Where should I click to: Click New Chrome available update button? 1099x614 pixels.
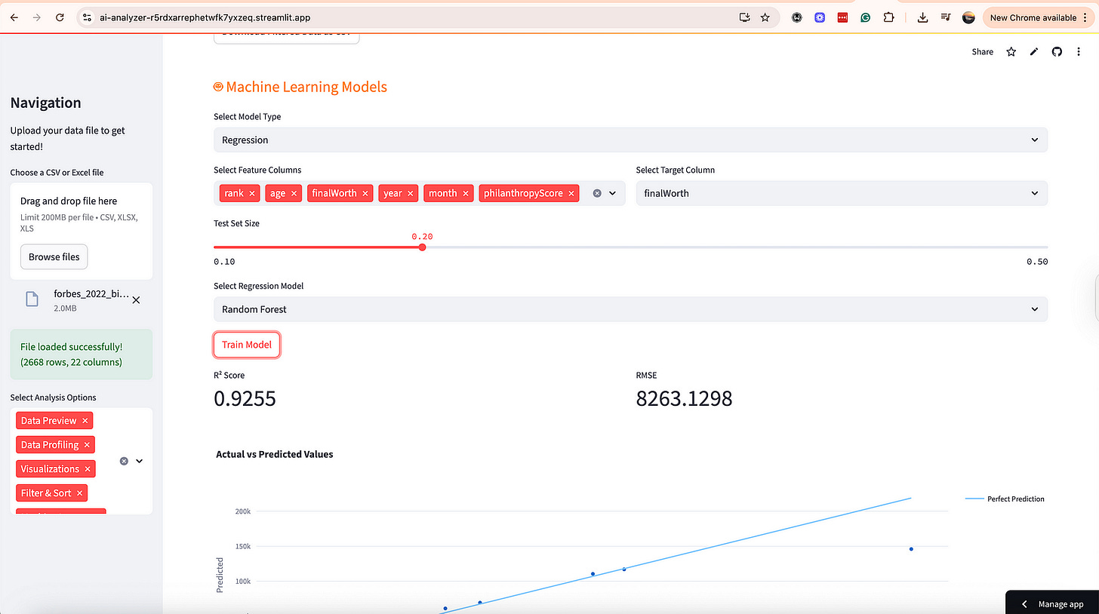pyautogui.click(x=1038, y=17)
